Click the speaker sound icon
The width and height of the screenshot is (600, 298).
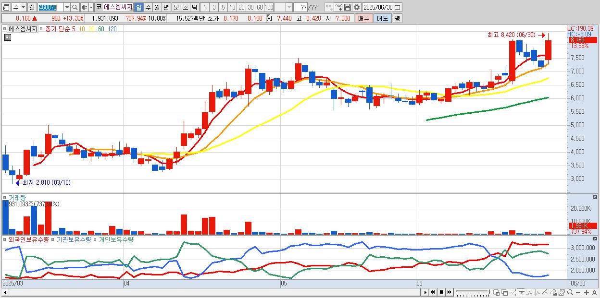tap(84, 8)
